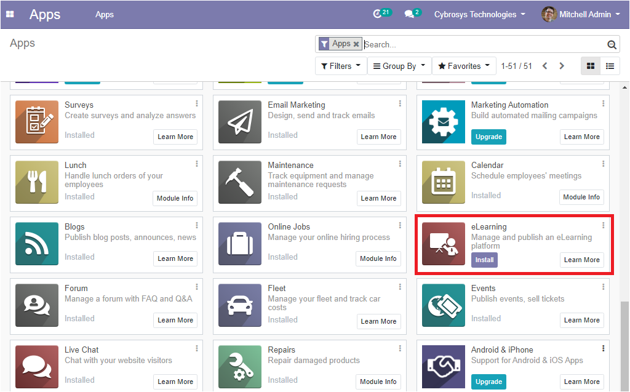Open Module Info for Lunch

click(x=175, y=198)
